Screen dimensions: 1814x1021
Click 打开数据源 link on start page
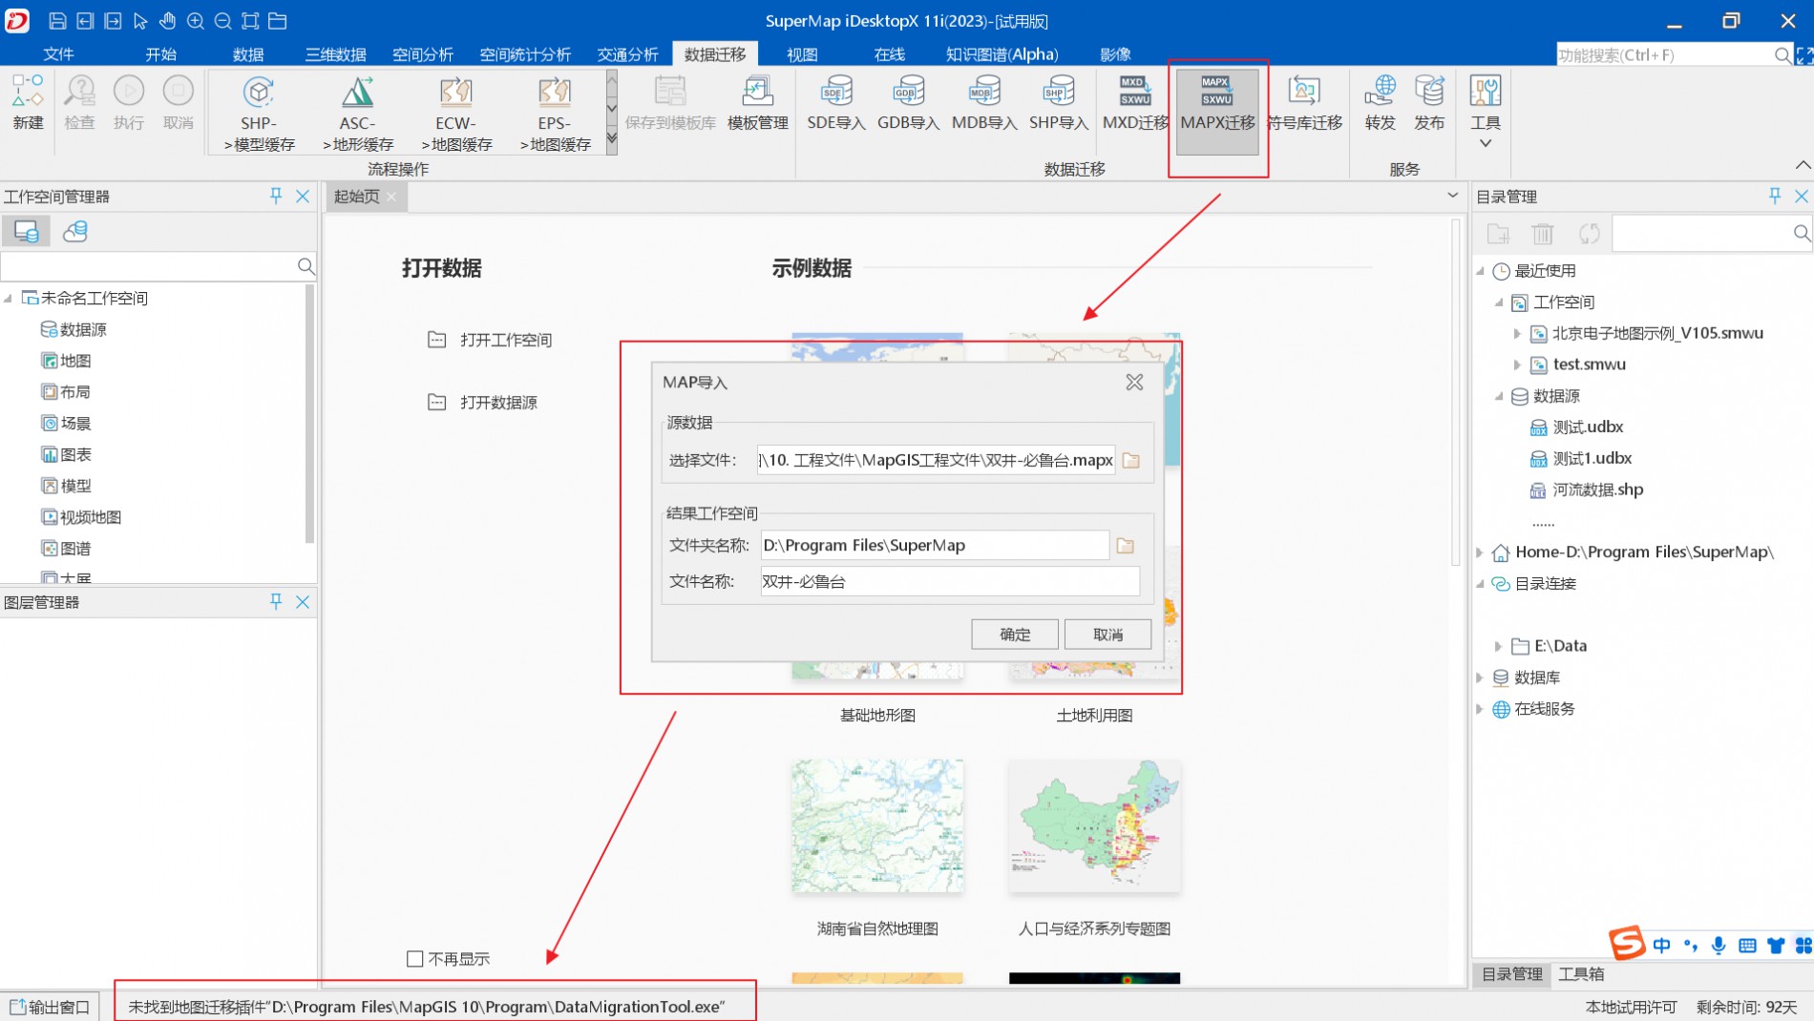[498, 402]
